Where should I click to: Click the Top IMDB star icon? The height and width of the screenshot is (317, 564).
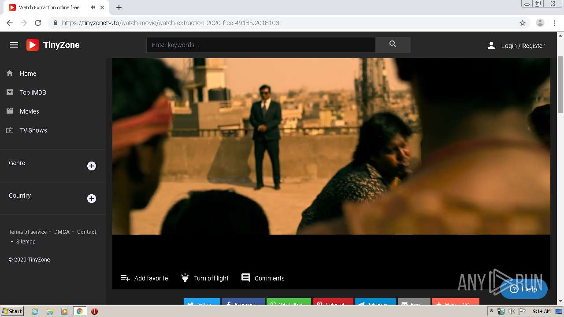[10, 92]
